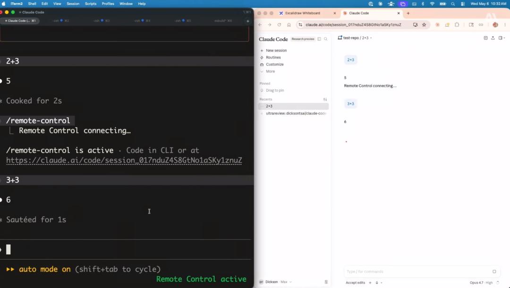
Task: Open the claude.ai session link in terminal
Action: coord(124,160)
